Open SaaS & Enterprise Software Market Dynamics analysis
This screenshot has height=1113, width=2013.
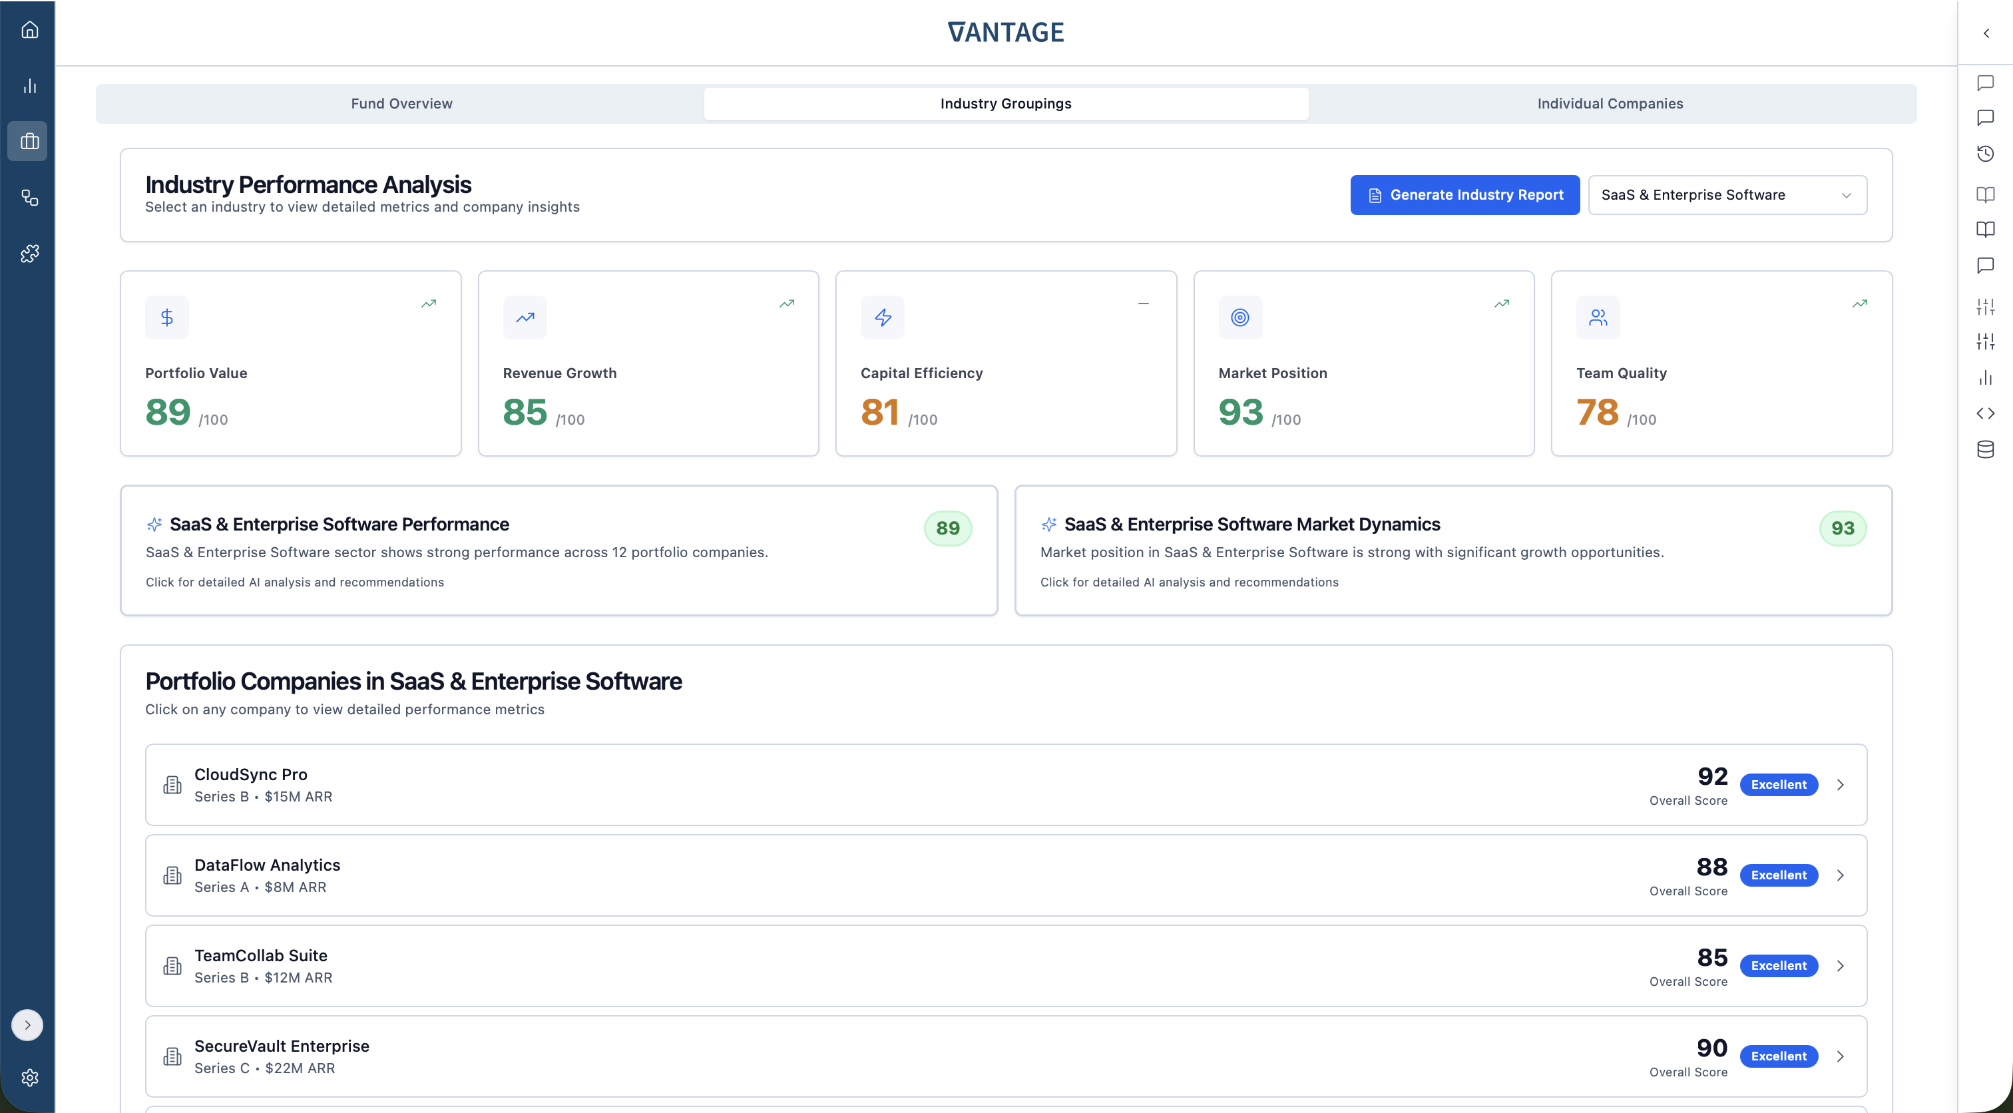(1453, 551)
